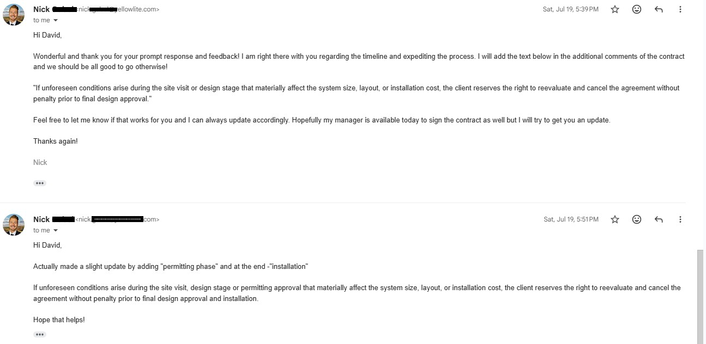Click the "Hope that helps!" message text
This screenshot has width=706, height=344.
point(59,320)
